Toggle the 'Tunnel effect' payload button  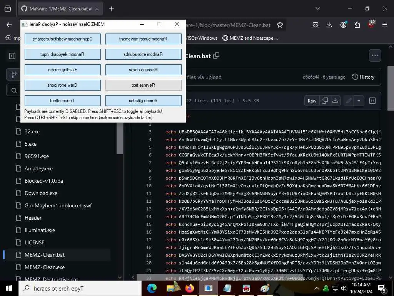[x=63, y=101]
